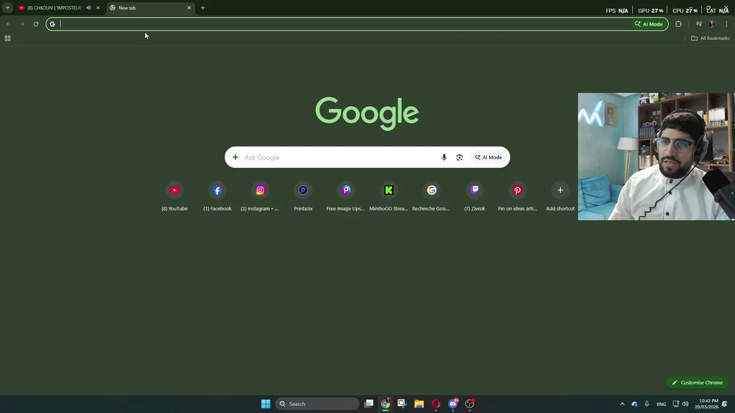735x413 pixels.
Task: Open the Chrome three-dot menu
Action: 726,24
